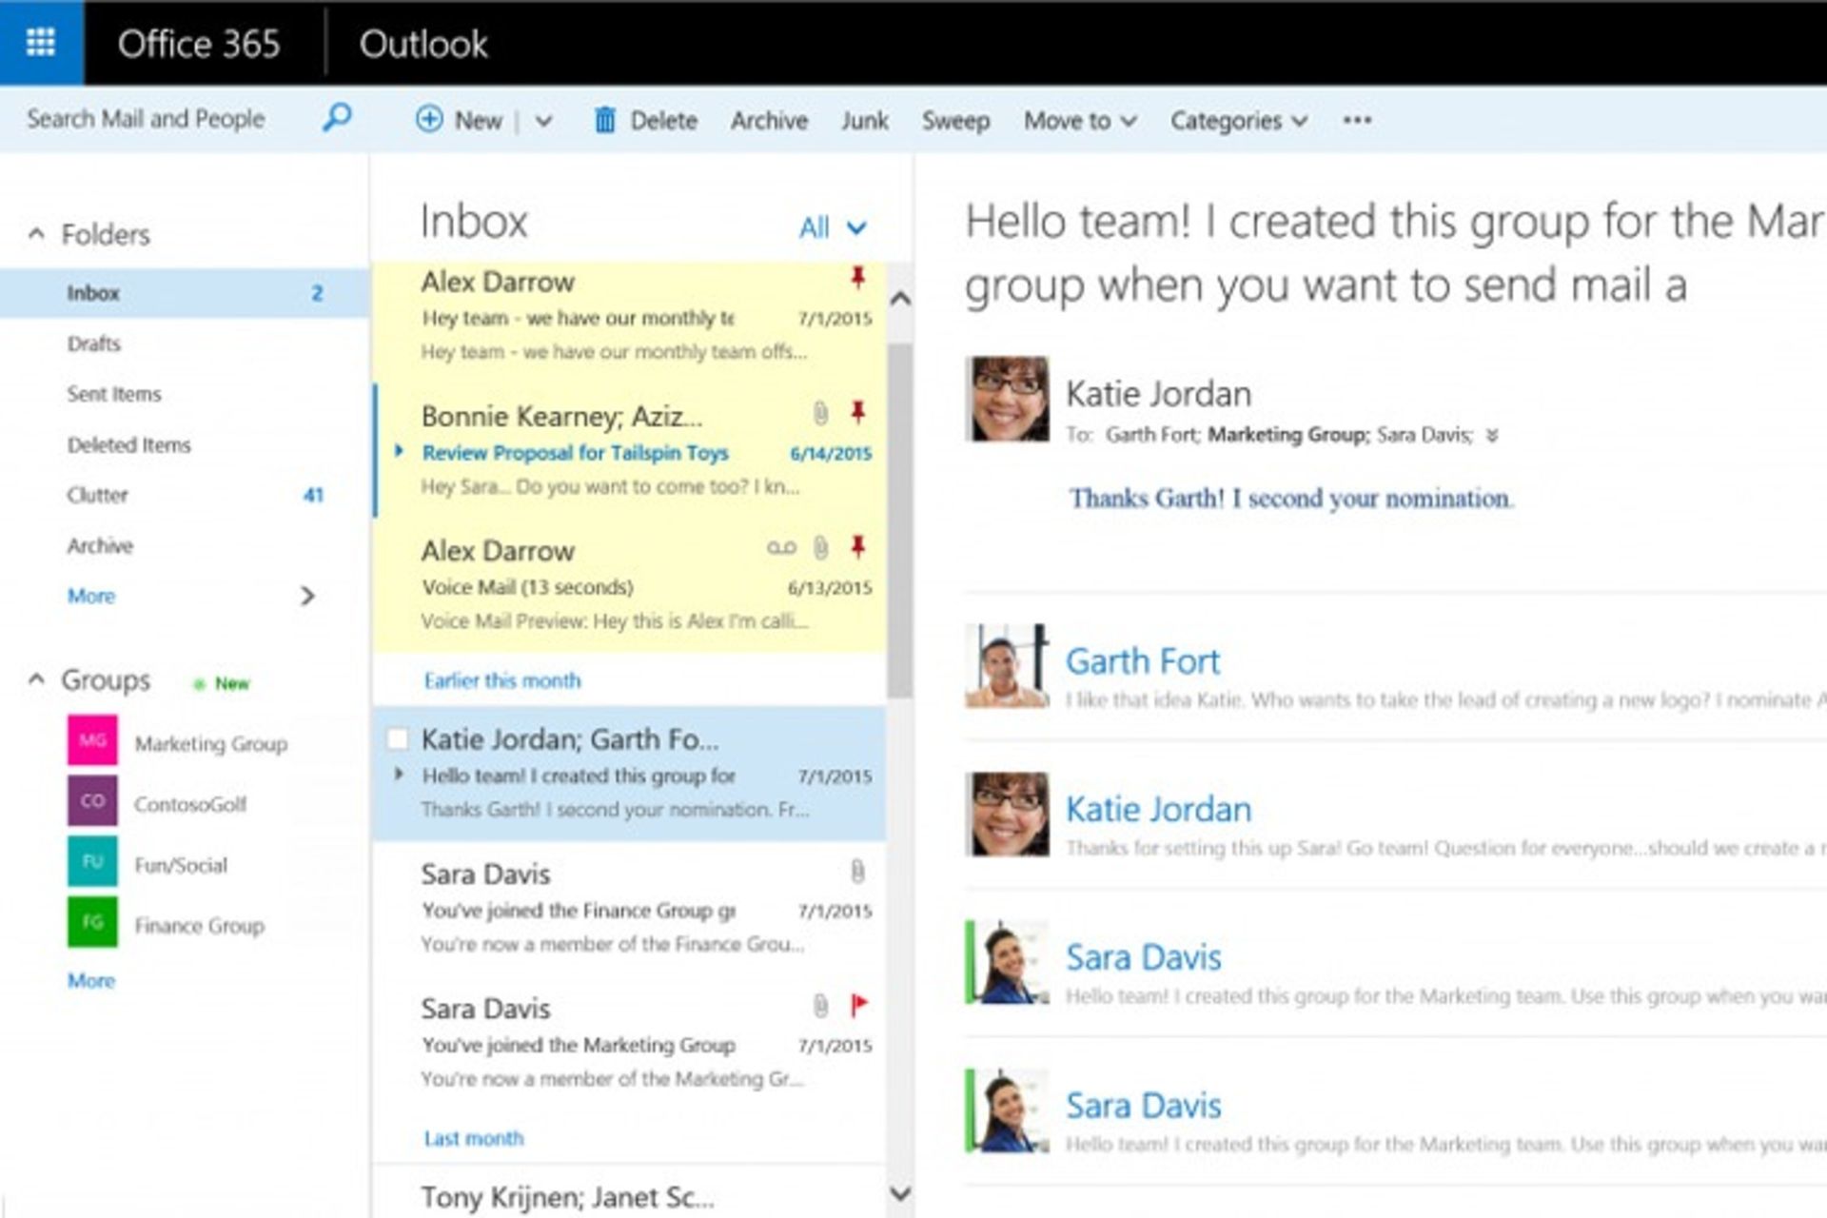Click the red flag on Sara Davis email
The width and height of the screenshot is (1827, 1218).
pos(858,1005)
